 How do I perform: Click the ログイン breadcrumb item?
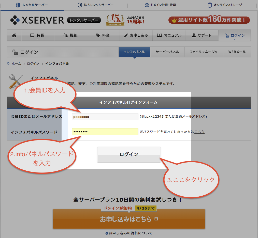click(x=33, y=64)
